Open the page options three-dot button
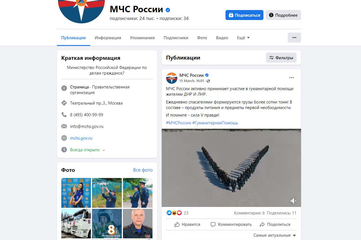 click(294, 38)
